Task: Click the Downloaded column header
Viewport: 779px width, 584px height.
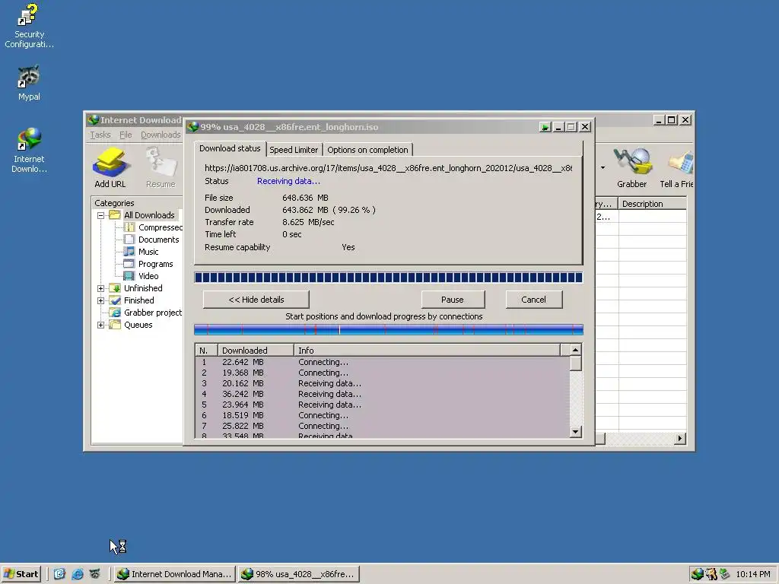Action: [256, 351]
